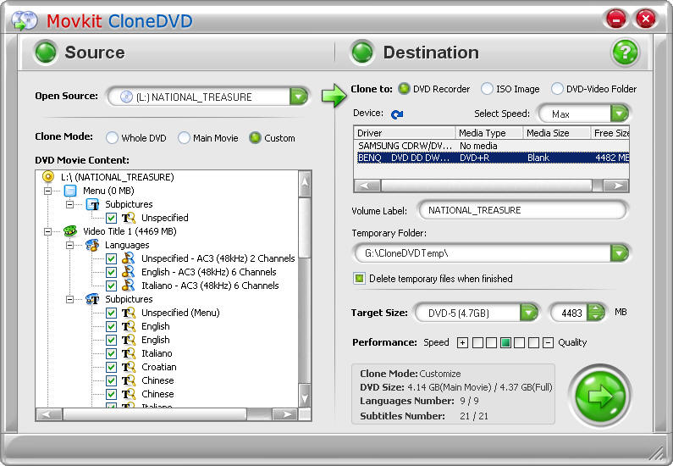Click the green arrow beside Clone to
The width and height of the screenshot is (673, 466).
click(334, 95)
